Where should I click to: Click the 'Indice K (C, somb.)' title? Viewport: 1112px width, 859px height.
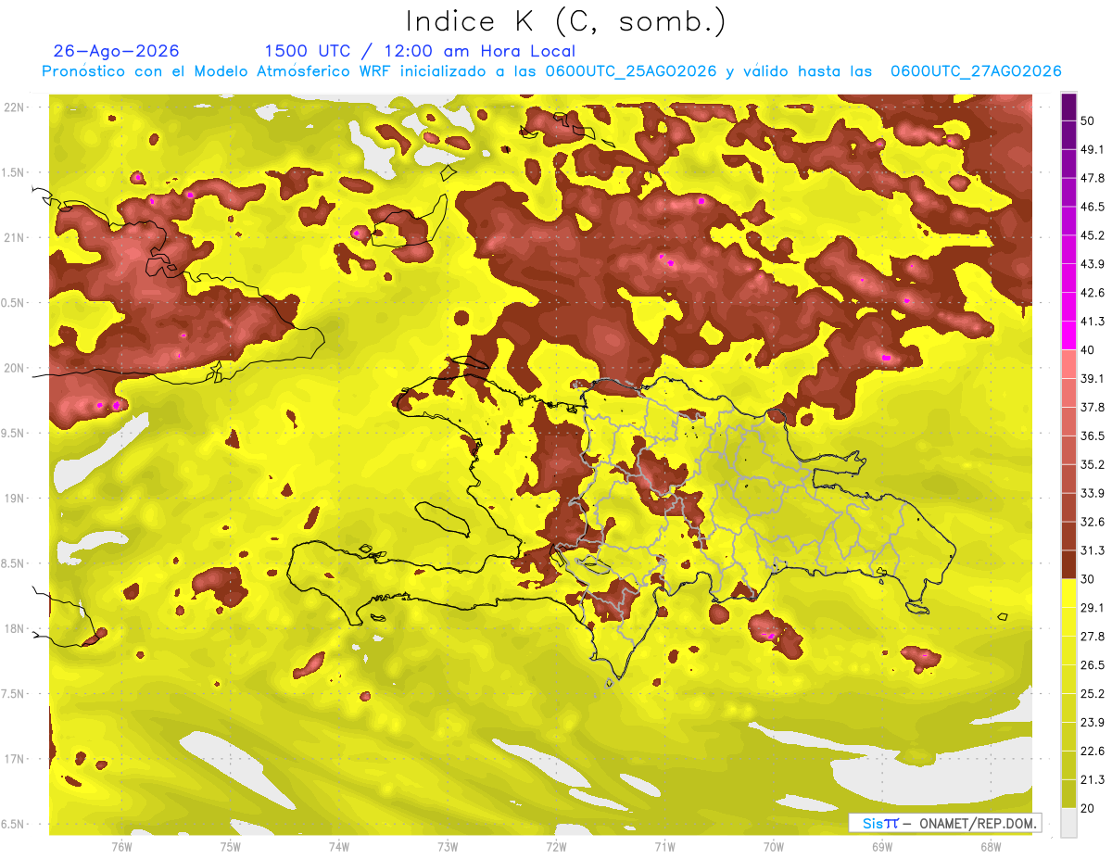[565, 21]
